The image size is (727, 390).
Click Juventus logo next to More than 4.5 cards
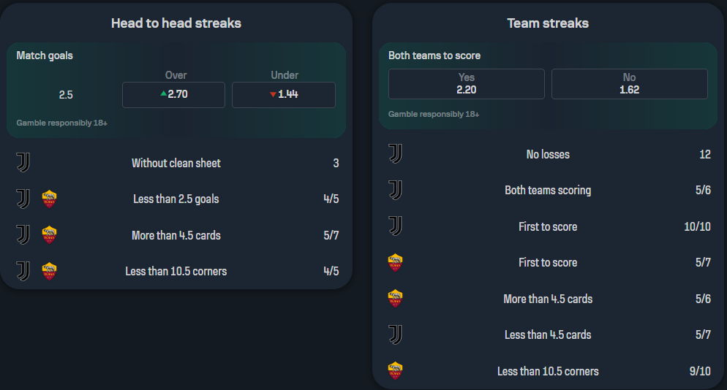23,235
